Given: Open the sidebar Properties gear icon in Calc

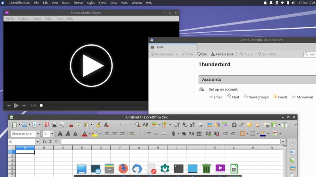Looking at the screenshot, I should coord(293,143).
